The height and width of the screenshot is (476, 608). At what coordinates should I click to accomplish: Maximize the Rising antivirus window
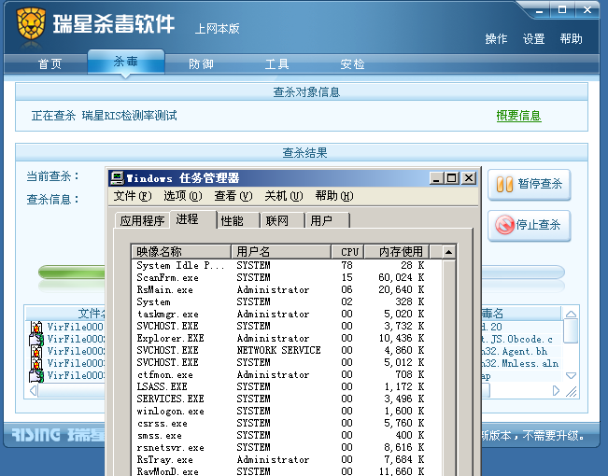[x=562, y=10]
